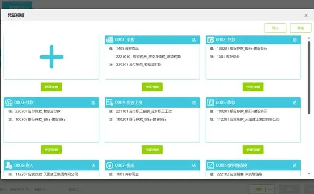The image size is (314, 194).
Task: Edit the 0004-发放工资 template via pencil icon
Action: pyautogui.click(x=194, y=103)
